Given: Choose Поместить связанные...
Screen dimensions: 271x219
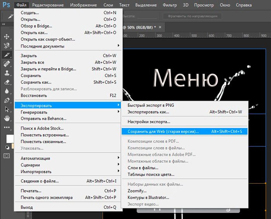Looking at the screenshot, I should [x=69, y=142].
